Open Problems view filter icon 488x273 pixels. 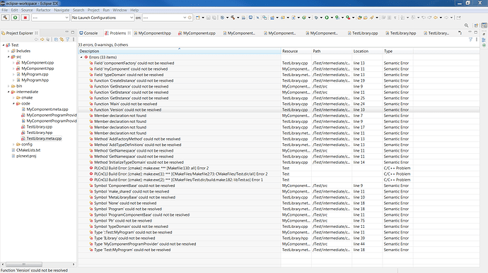[470, 40]
